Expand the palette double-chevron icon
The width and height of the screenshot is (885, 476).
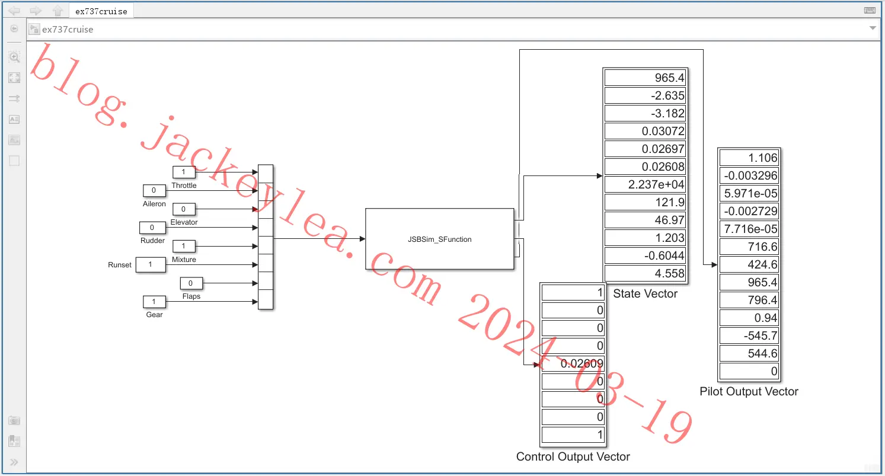(14, 462)
